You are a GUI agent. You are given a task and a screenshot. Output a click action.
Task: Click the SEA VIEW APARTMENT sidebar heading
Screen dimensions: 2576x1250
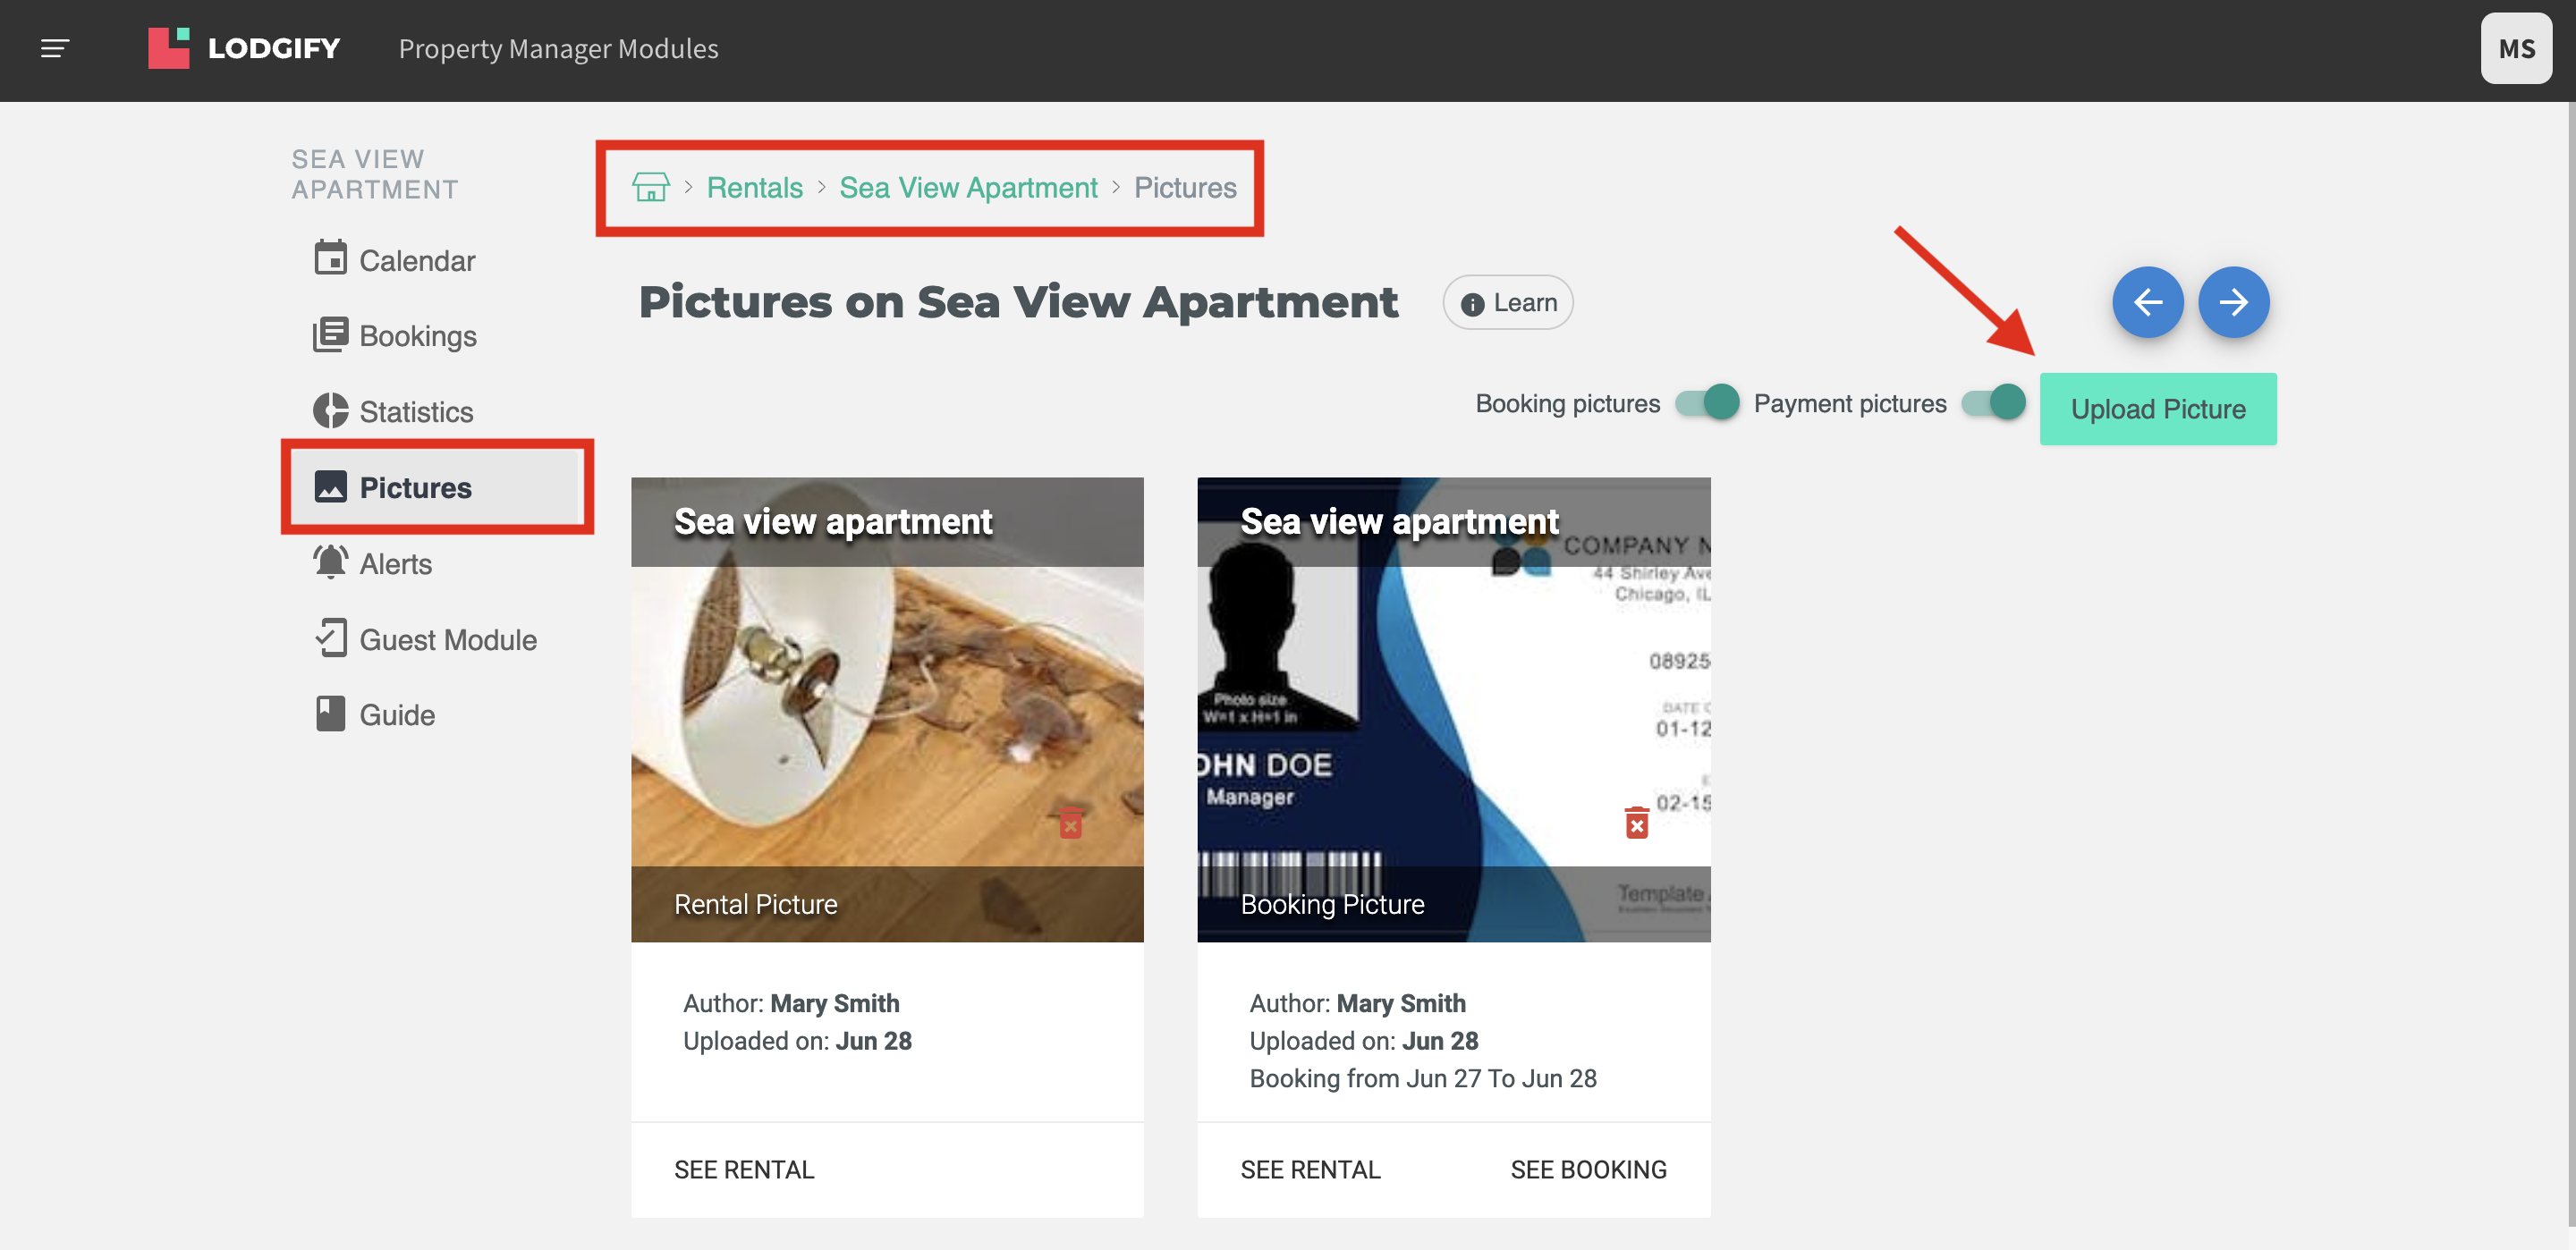tap(375, 174)
